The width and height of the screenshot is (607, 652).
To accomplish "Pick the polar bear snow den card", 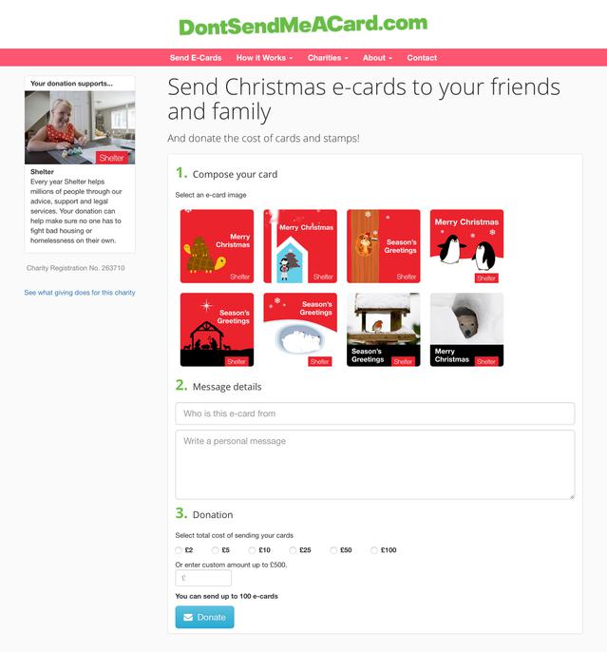I will pyautogui.click(x=466, y=330).
